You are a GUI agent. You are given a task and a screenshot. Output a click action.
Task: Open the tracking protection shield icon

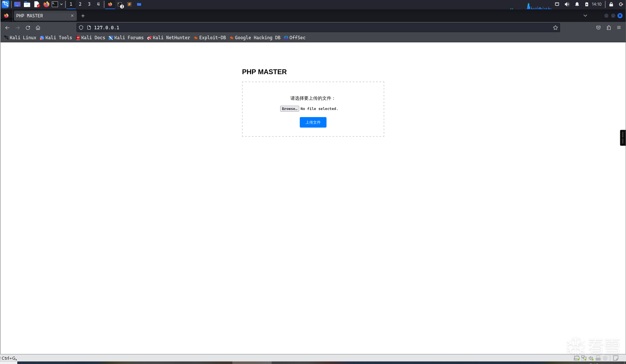tap(81, 28)
